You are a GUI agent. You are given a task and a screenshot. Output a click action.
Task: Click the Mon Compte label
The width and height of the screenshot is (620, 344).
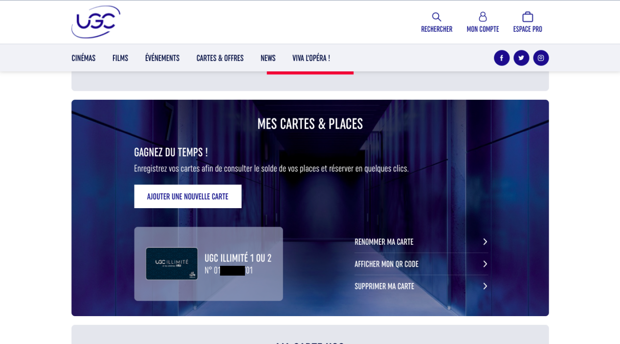(x=483, y=29)
